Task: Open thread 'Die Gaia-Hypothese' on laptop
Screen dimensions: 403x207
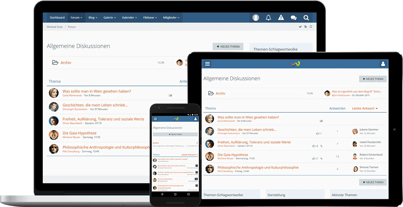Action: (x=79, y=133)
